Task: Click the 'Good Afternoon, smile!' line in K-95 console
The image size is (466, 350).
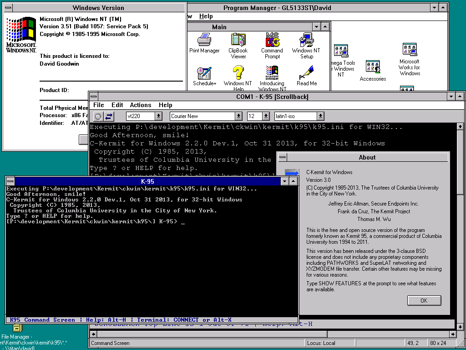Action: click(46, 194)
